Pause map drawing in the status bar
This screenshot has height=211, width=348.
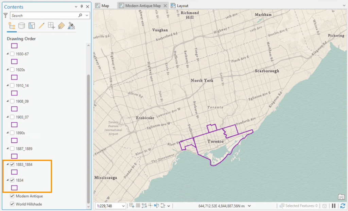tap(334, 206)
